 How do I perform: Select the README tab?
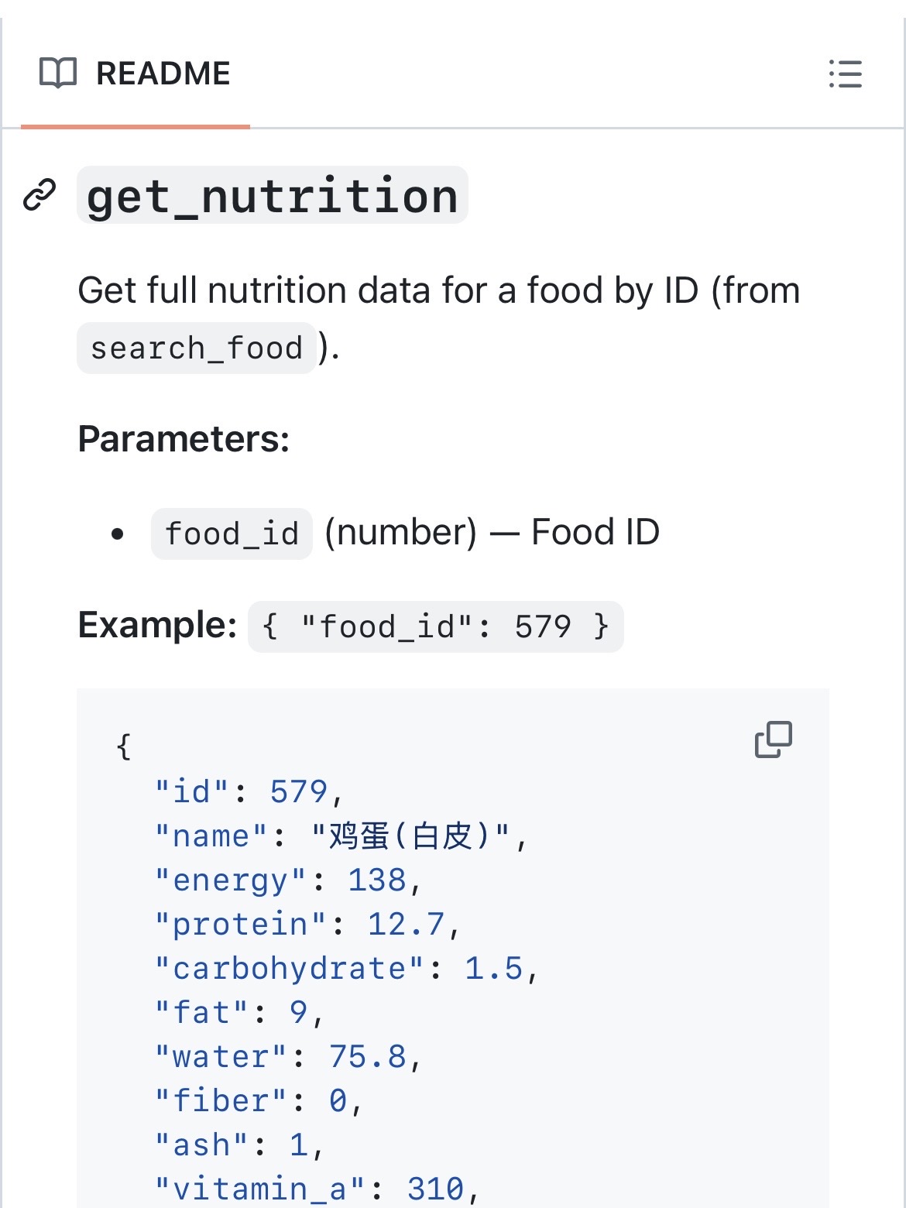136,74
